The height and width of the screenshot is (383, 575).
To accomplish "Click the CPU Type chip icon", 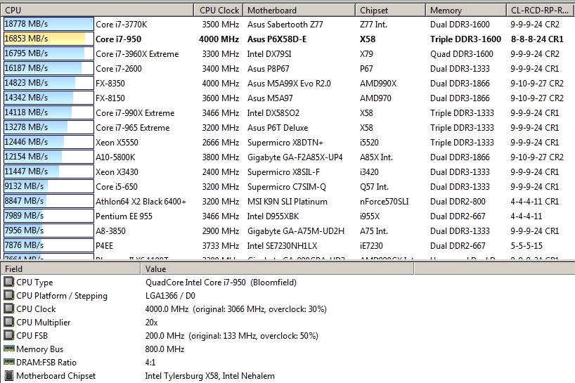I will point(8,283).
